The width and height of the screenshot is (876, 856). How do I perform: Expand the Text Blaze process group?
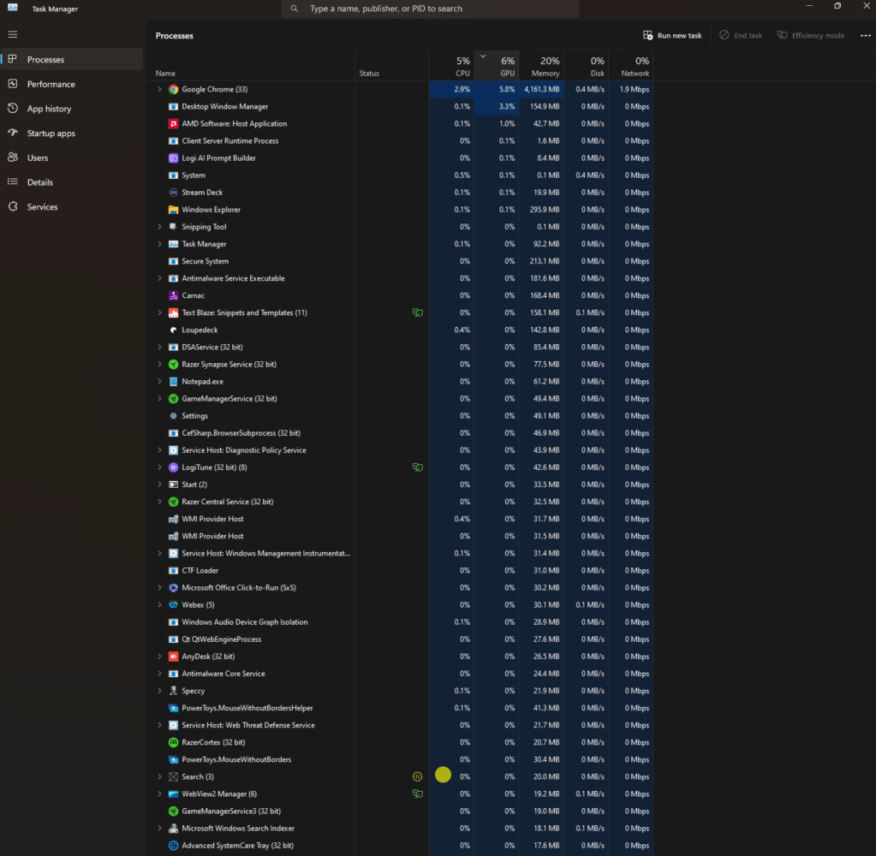159,312
